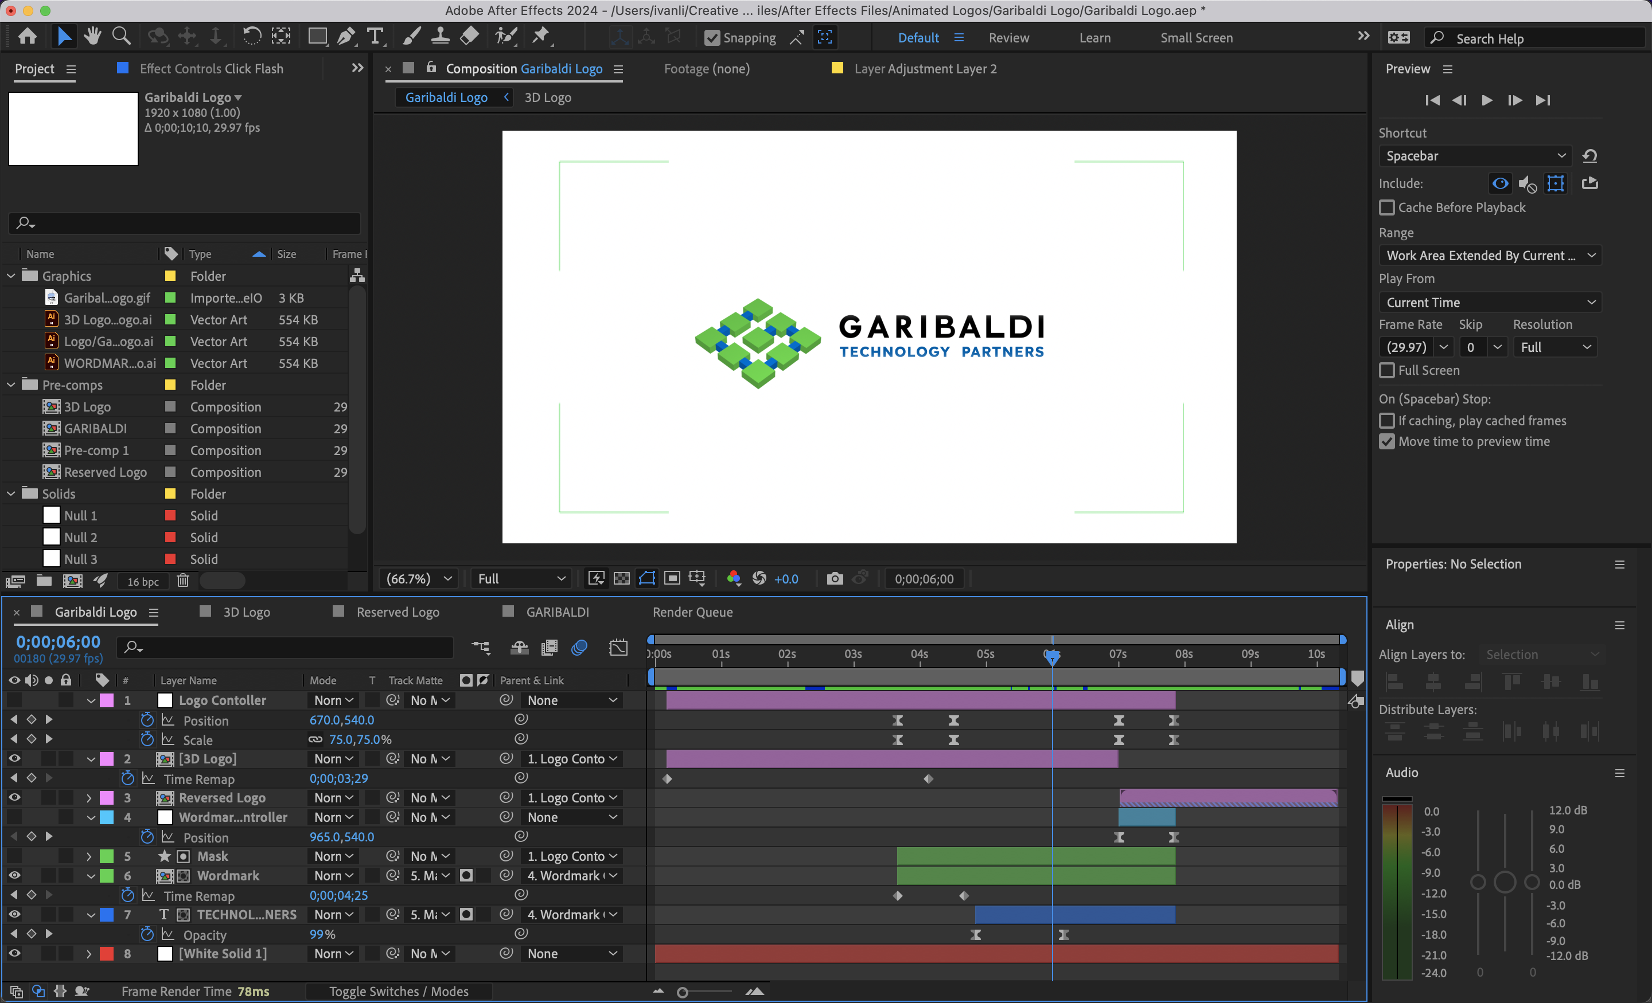Jump to last frame in Preview
1652x1003 pixels.
tap(1542, 100)
